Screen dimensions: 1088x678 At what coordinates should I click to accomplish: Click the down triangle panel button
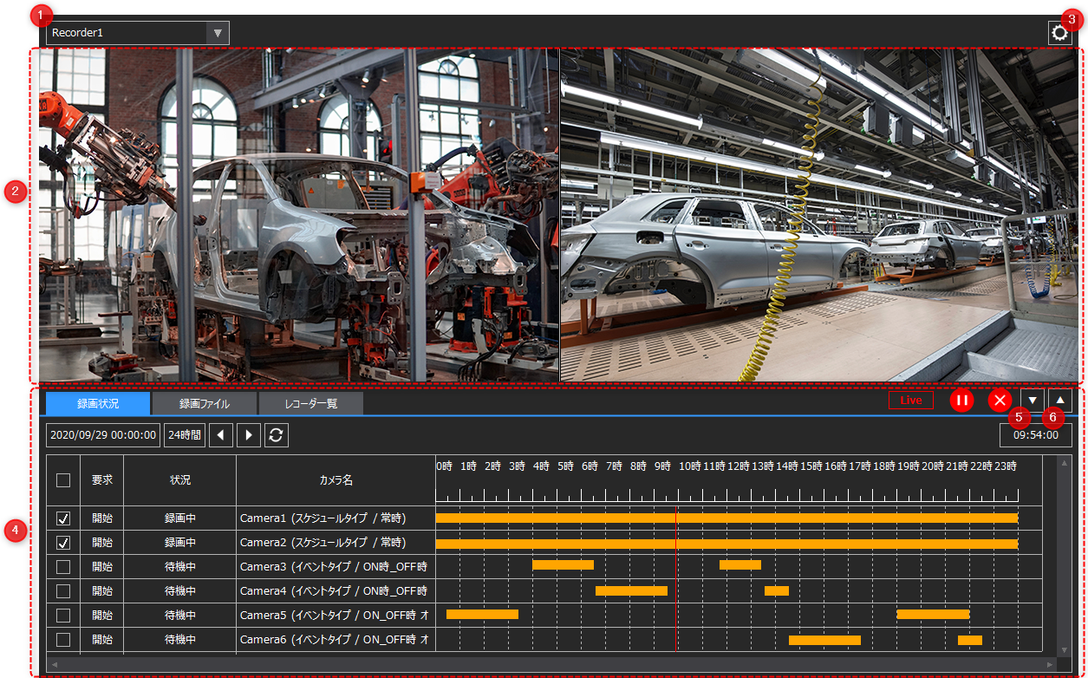[x=1033, y=401]
